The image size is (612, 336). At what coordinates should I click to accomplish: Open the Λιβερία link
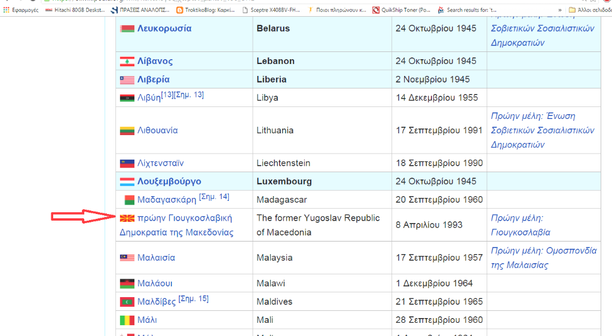(154, 80)
